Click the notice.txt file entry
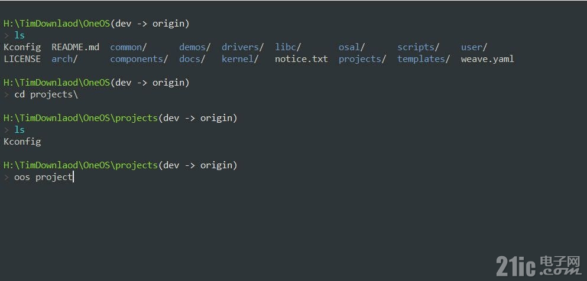587x281 pixels. [x=301, y=59]
